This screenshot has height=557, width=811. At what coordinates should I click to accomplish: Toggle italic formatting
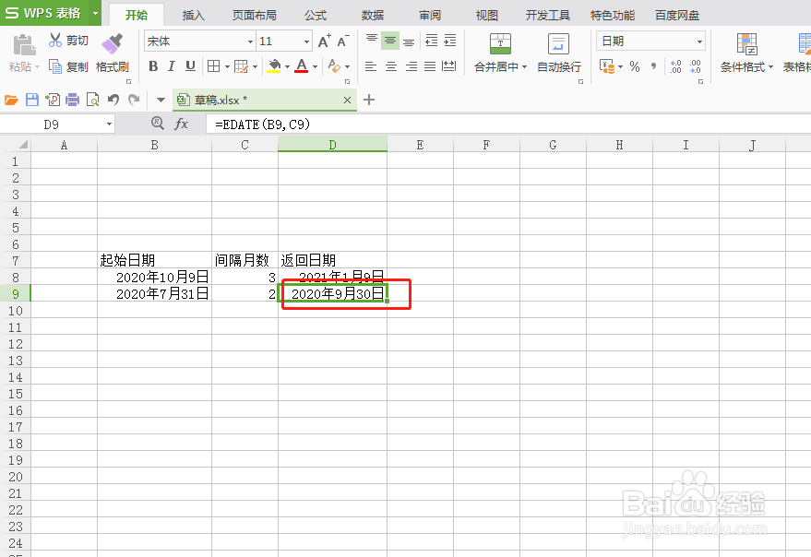click(x=170, y=66)
